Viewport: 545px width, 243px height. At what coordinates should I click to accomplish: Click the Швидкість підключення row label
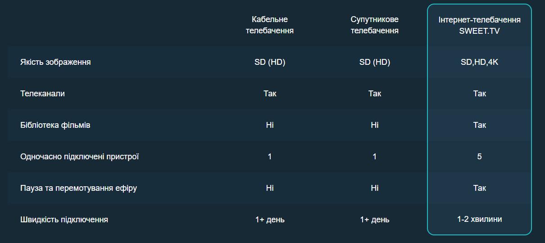[x=64, y=220]
